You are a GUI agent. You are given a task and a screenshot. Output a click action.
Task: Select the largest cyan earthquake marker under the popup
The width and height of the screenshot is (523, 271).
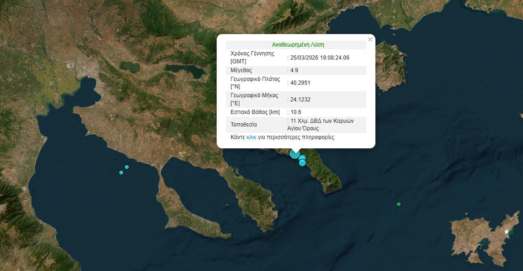tap(295, 154)
